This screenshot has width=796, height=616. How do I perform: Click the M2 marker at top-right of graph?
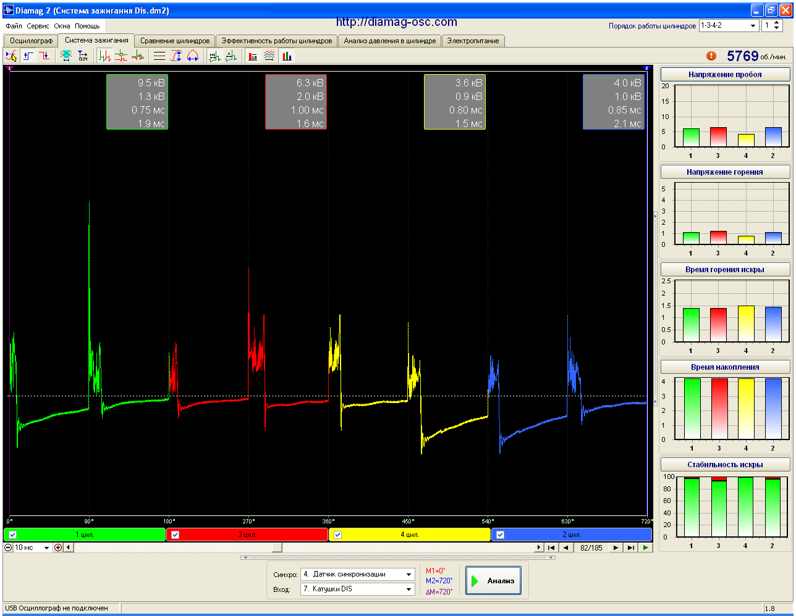[646, 69]
